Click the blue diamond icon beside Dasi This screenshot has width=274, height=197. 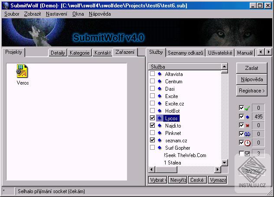point(160,89)
